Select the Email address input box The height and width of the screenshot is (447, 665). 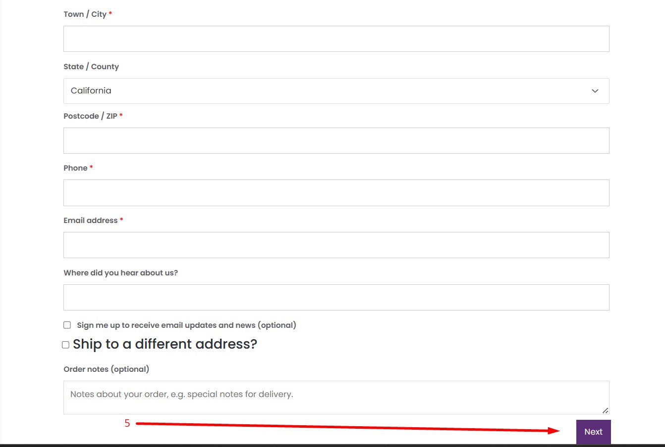pos(336,245)
